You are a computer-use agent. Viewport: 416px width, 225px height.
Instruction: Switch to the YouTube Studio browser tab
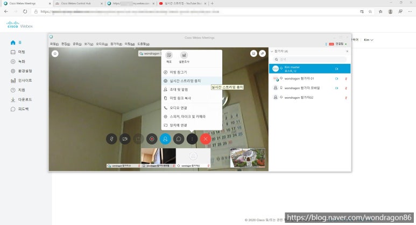click(183, 3)
